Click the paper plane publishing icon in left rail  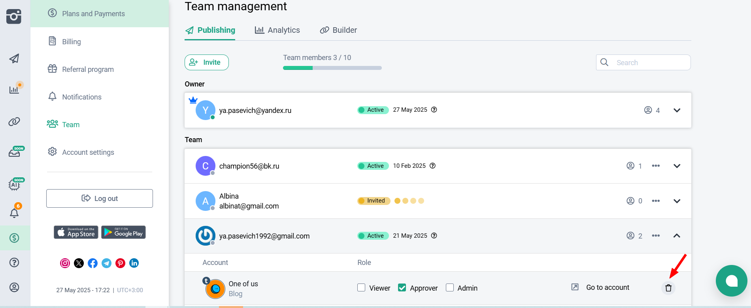pos(14,59)
